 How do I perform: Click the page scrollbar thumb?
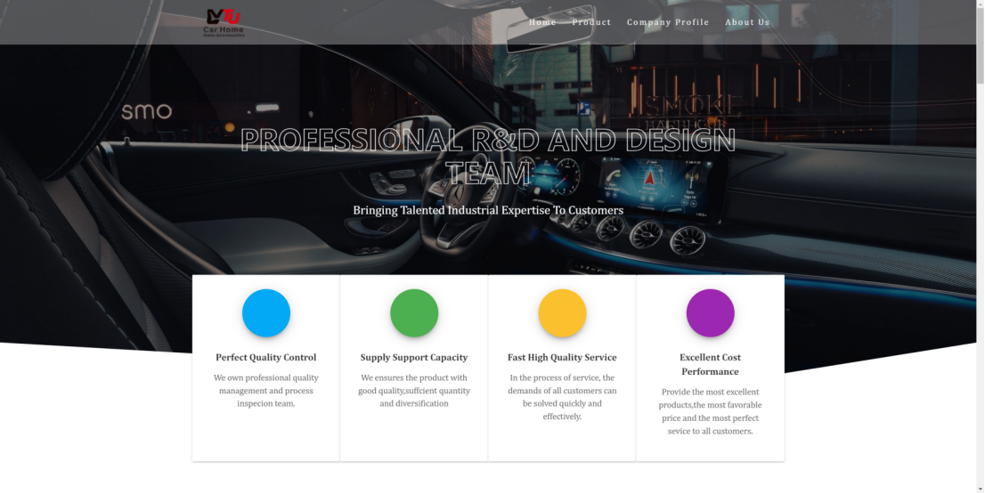pos(980,44)
